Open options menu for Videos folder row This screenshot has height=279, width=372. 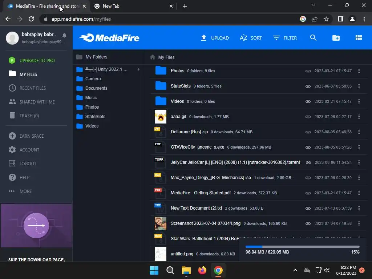359,101
